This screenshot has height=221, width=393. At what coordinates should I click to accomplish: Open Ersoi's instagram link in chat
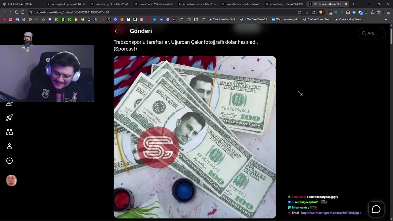click(331, 213)
